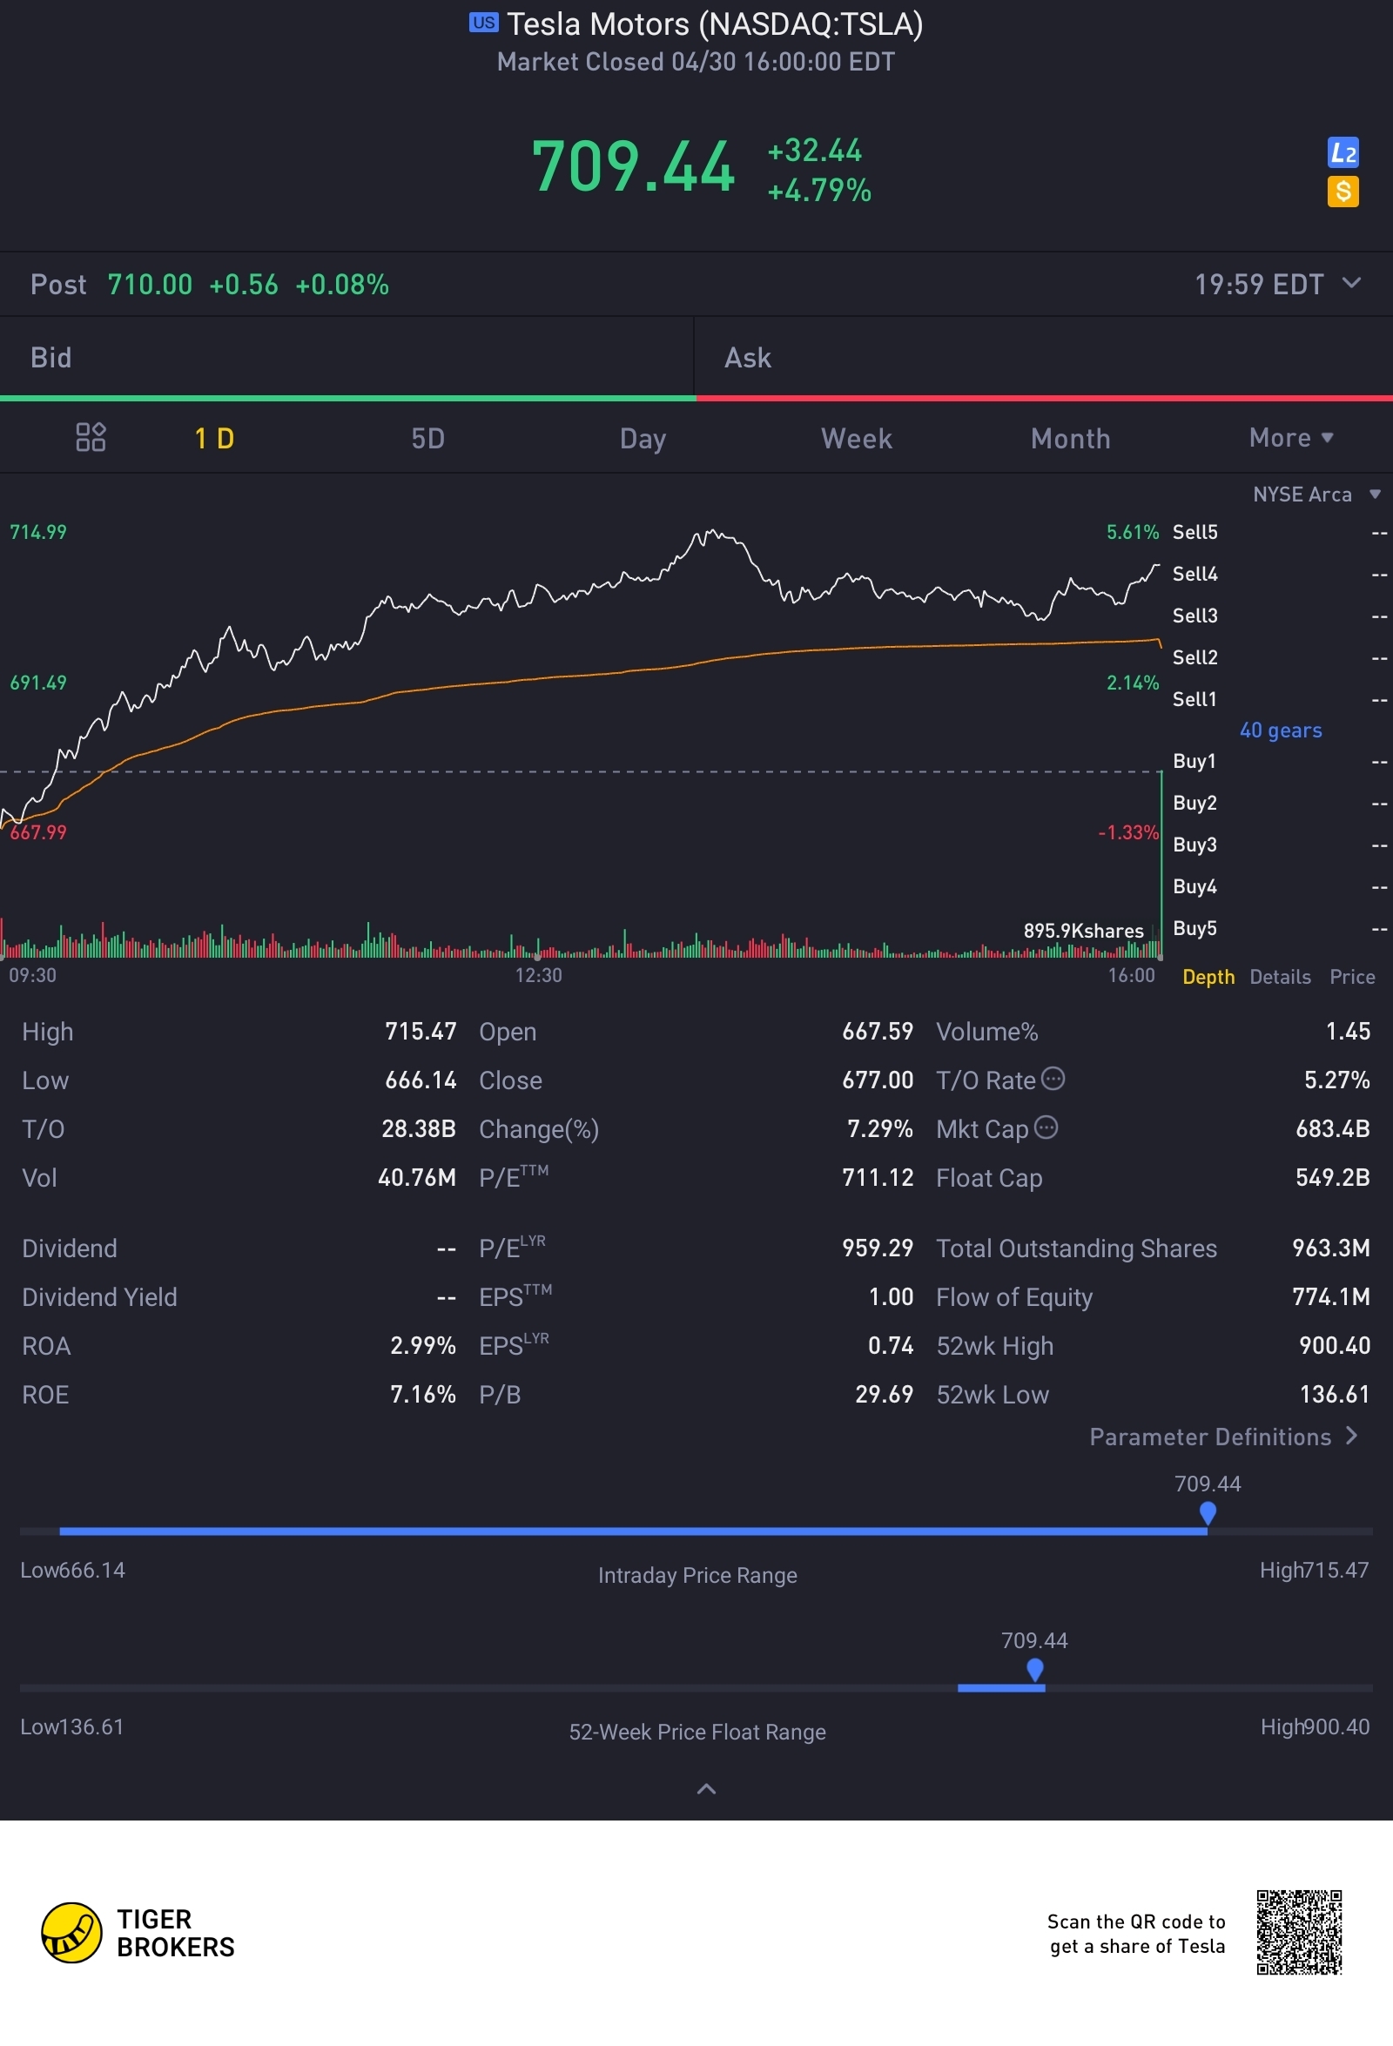Click the Buy1 depth row

point(1280,761)
